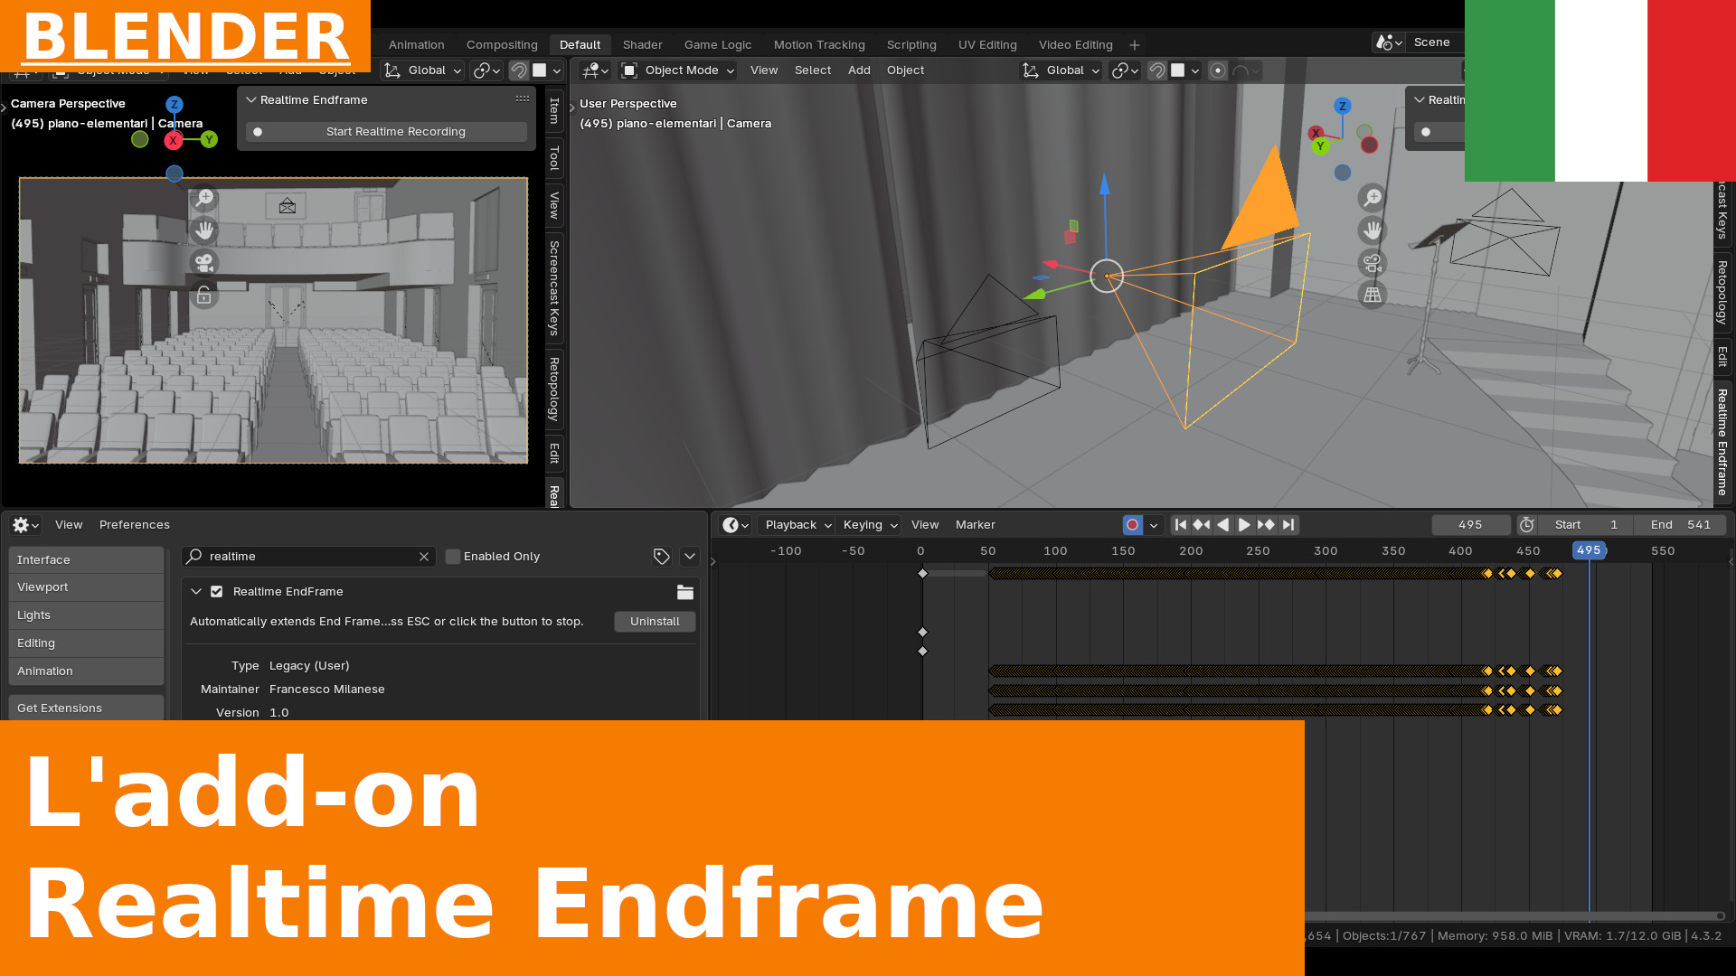Toggle camera view icon in user perspective viewport
This screenshot has width=1736, height=976.
[1373, 263]
